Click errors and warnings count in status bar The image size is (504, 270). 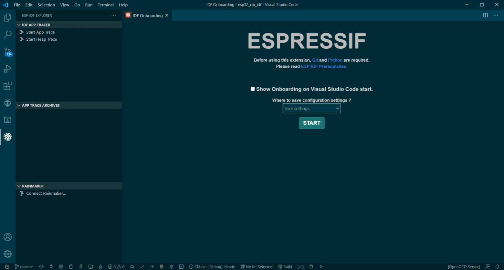116,267
